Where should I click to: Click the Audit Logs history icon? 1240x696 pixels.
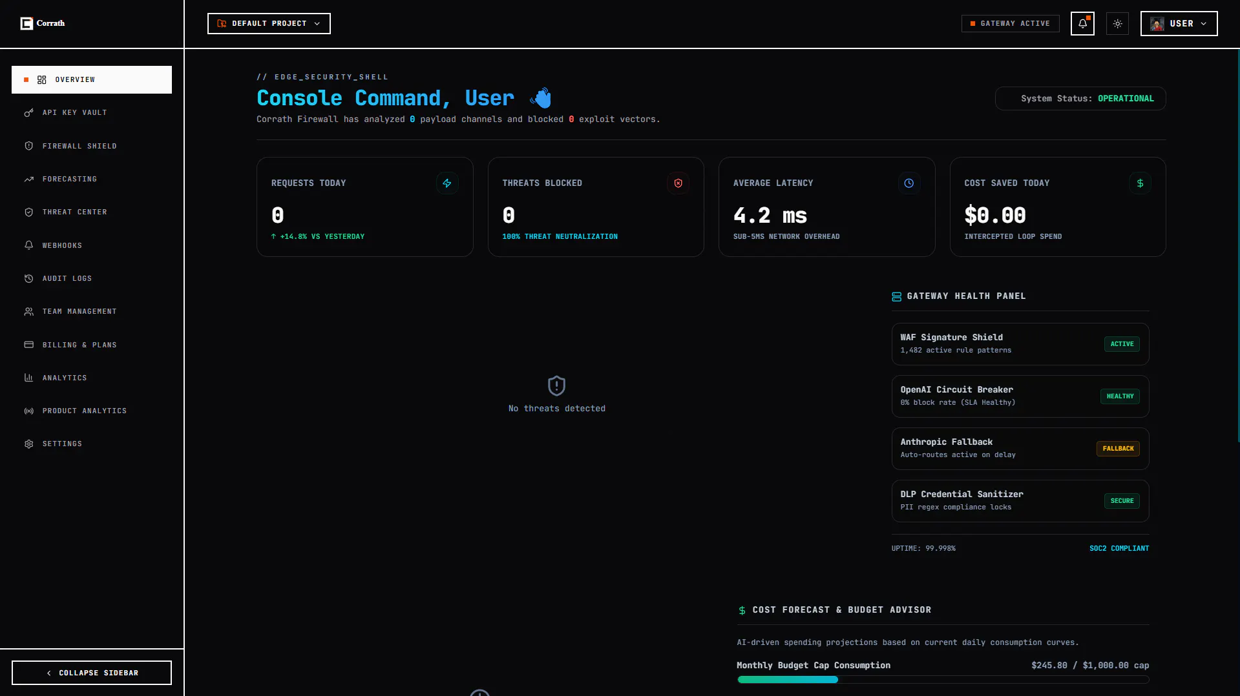click(x=28, y=278)
